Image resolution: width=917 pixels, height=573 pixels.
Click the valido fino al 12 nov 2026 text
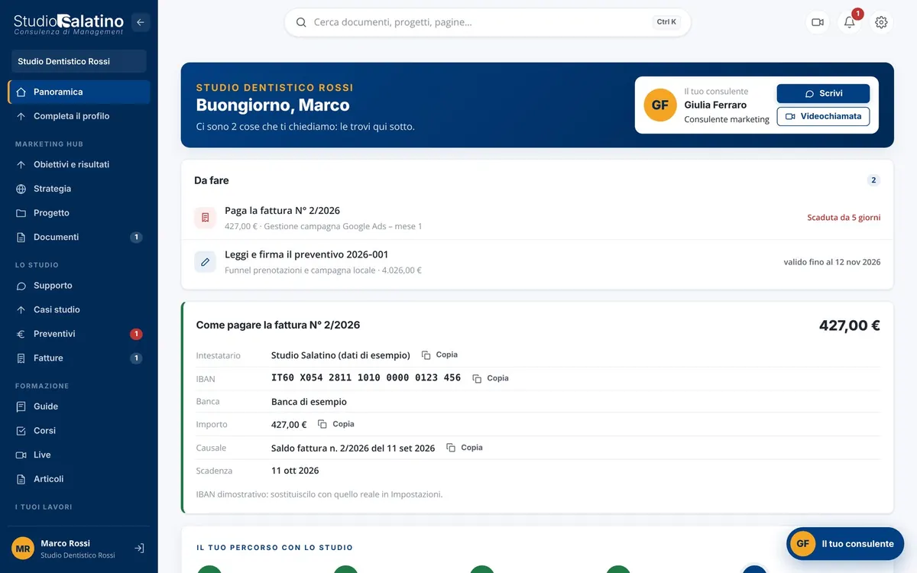(x=832, y=262)
